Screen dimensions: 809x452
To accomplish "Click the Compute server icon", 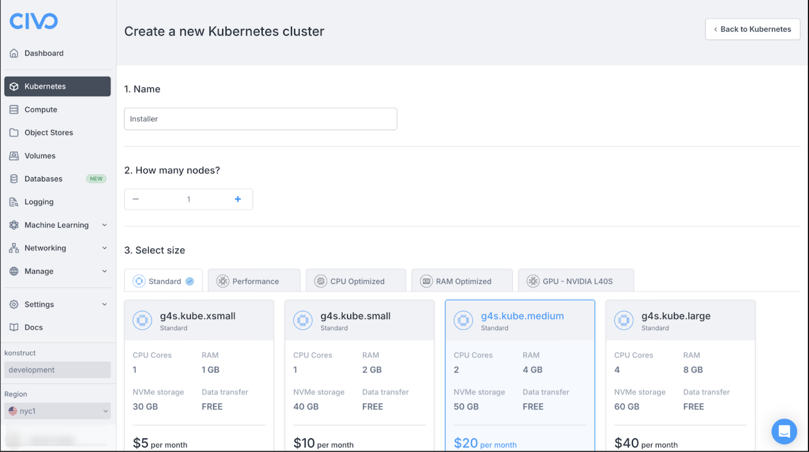I will [14, 109].
